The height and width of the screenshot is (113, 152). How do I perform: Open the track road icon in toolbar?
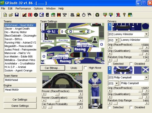[24, 15]
